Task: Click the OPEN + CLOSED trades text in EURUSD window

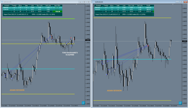Action: pyautogui.click(x=134, y=14)
